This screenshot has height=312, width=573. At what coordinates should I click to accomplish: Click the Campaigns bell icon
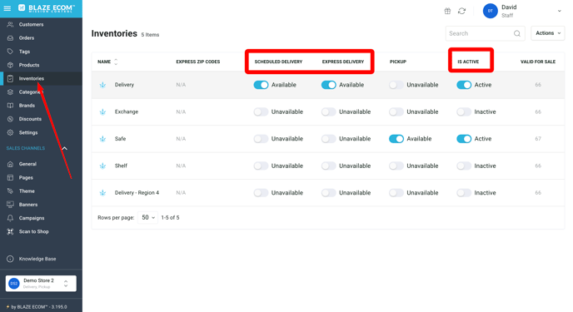[10, 218]
